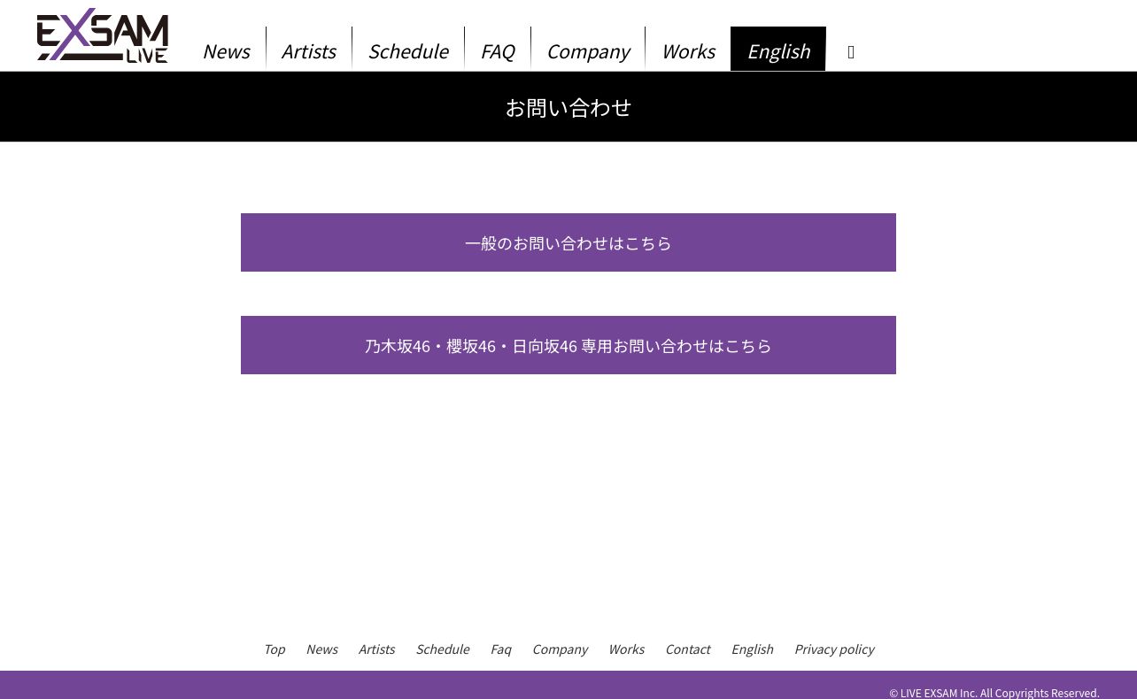Open Company in top navigation

pos(588,51)
